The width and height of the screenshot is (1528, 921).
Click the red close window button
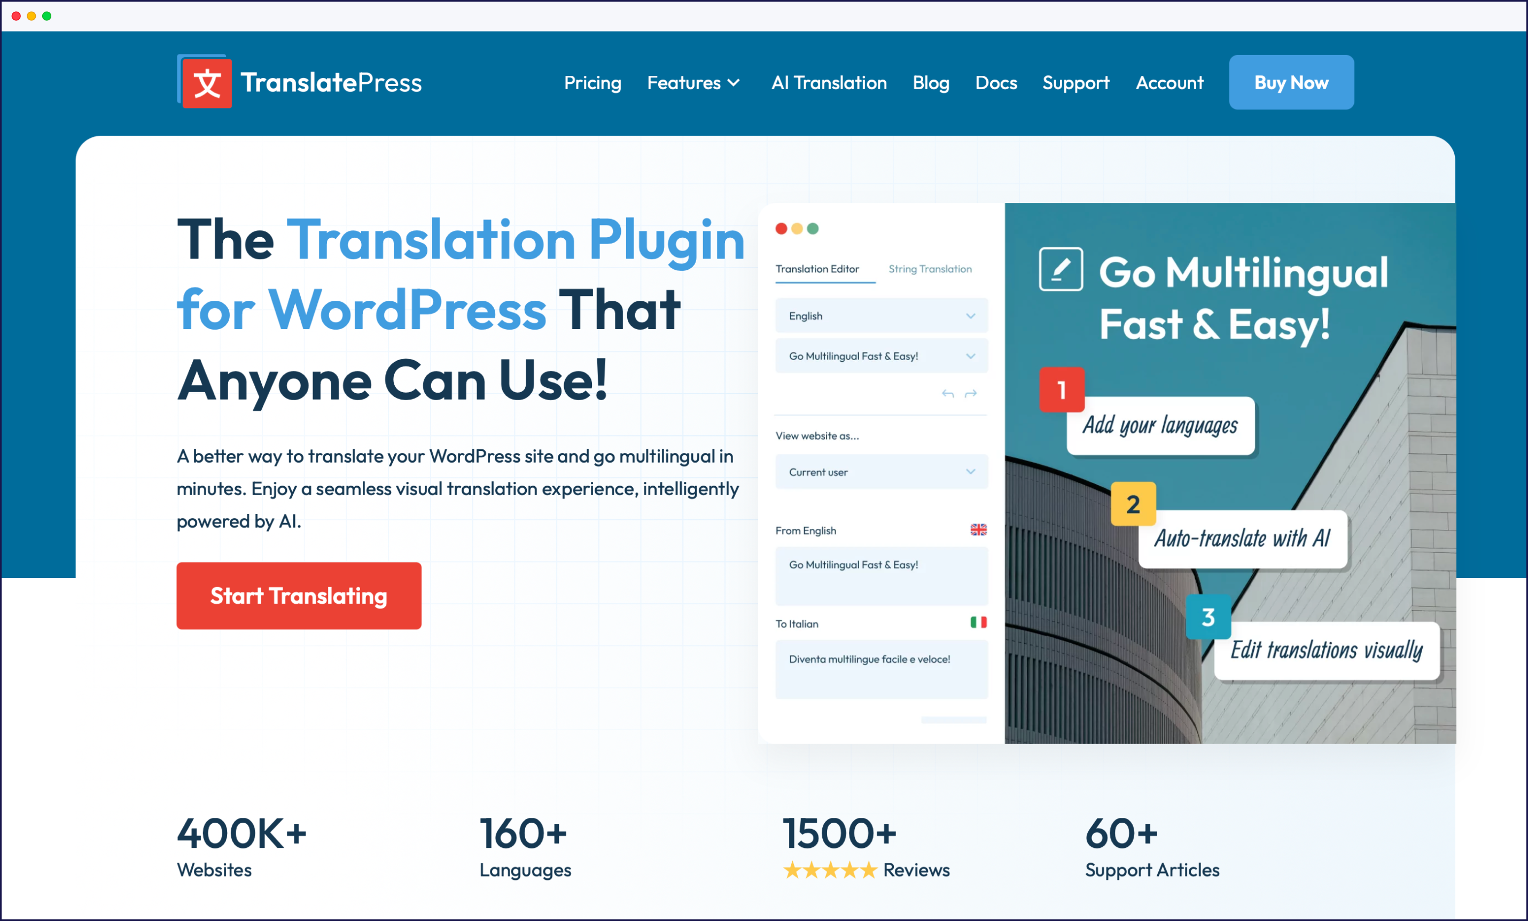click(16, 15)
